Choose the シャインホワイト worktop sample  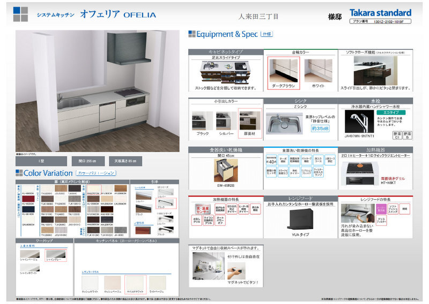click(30, 269)
